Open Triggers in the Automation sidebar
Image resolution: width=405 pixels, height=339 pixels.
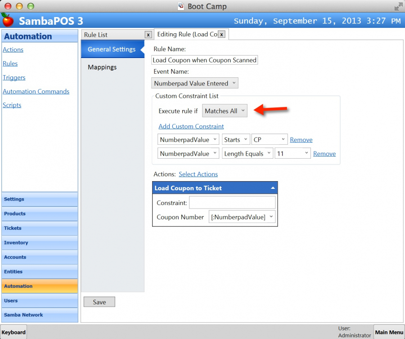[14, 77]
